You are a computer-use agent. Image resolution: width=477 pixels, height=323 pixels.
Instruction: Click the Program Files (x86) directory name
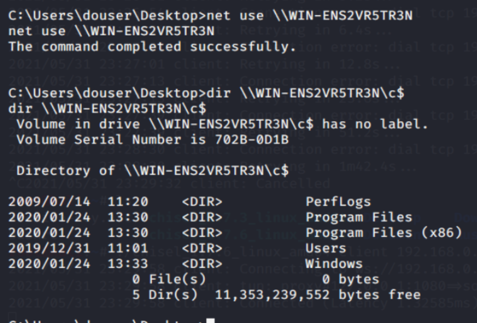(384, 233)
